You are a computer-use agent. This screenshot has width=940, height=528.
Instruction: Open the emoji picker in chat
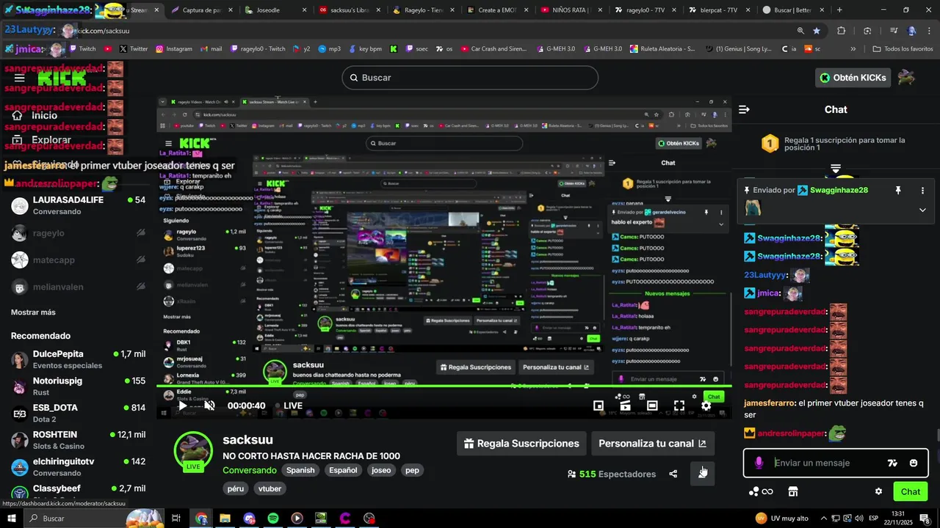[914, 463]
